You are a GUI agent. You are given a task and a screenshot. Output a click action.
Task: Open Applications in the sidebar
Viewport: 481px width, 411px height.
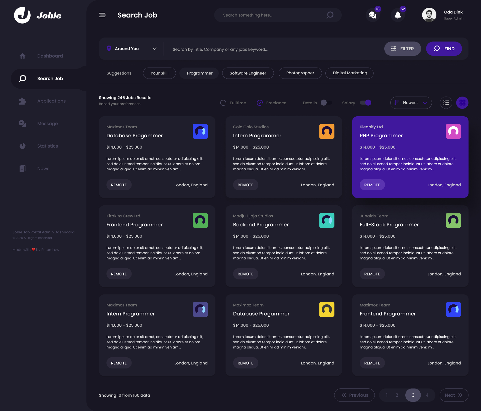click(x=51, y=101)
